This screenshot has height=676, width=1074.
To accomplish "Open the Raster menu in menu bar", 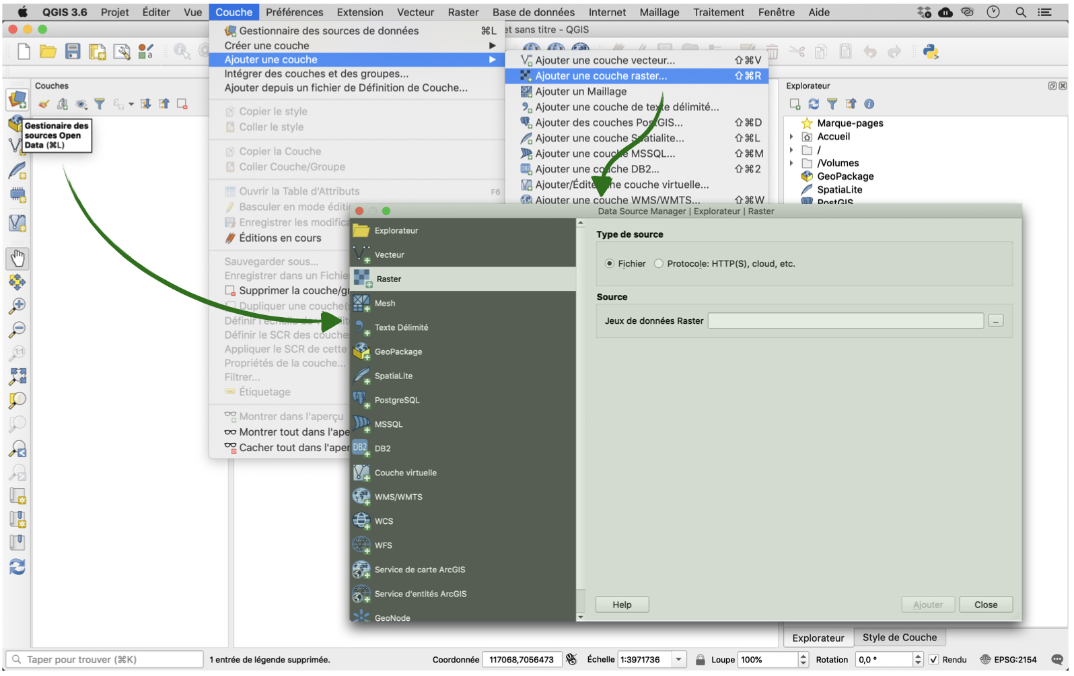I will pos(463,12).
